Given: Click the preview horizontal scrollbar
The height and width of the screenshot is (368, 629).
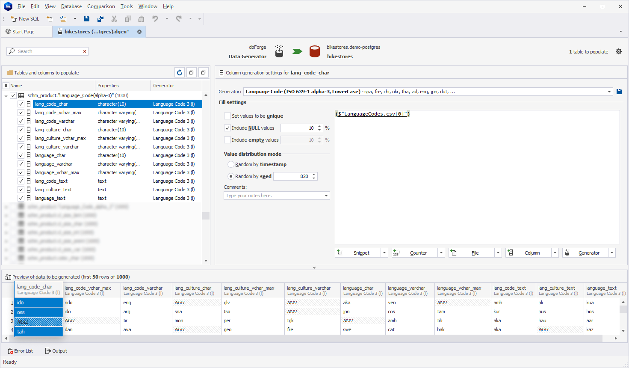Looking at the screenshot, I should coord(305,338).
